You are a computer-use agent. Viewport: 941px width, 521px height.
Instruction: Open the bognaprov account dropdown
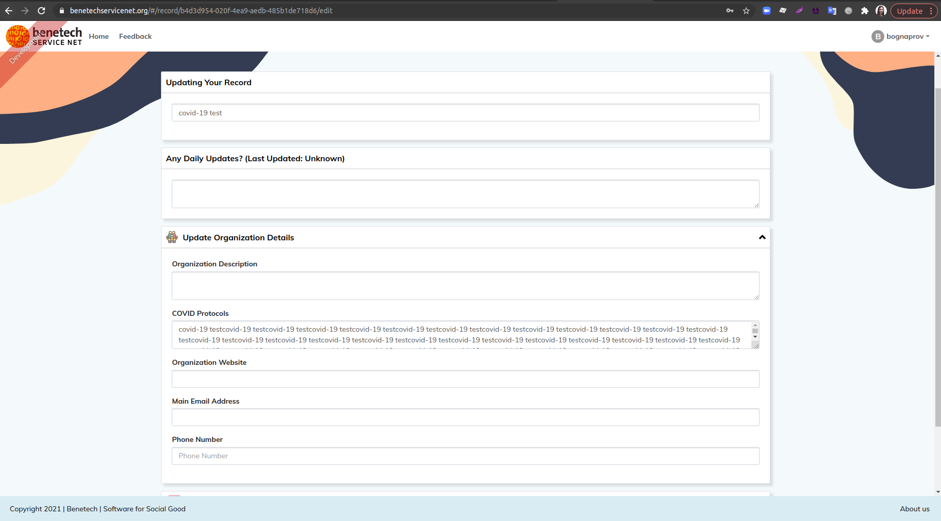point(901,36)
